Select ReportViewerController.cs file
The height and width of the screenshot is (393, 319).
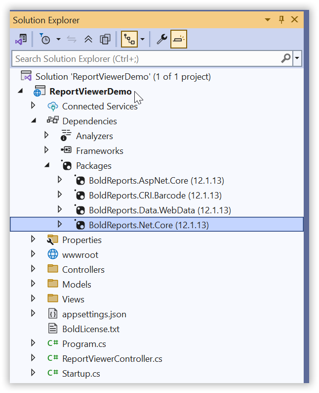[112, 359]
